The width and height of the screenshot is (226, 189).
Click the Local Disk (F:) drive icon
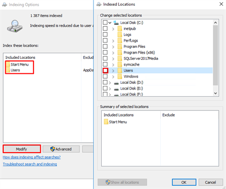click(116, 95)
